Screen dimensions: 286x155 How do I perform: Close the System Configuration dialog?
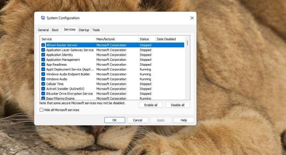pos(192,18)
